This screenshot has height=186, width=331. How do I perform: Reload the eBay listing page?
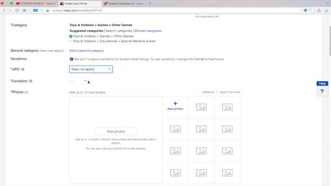point(17,10)
